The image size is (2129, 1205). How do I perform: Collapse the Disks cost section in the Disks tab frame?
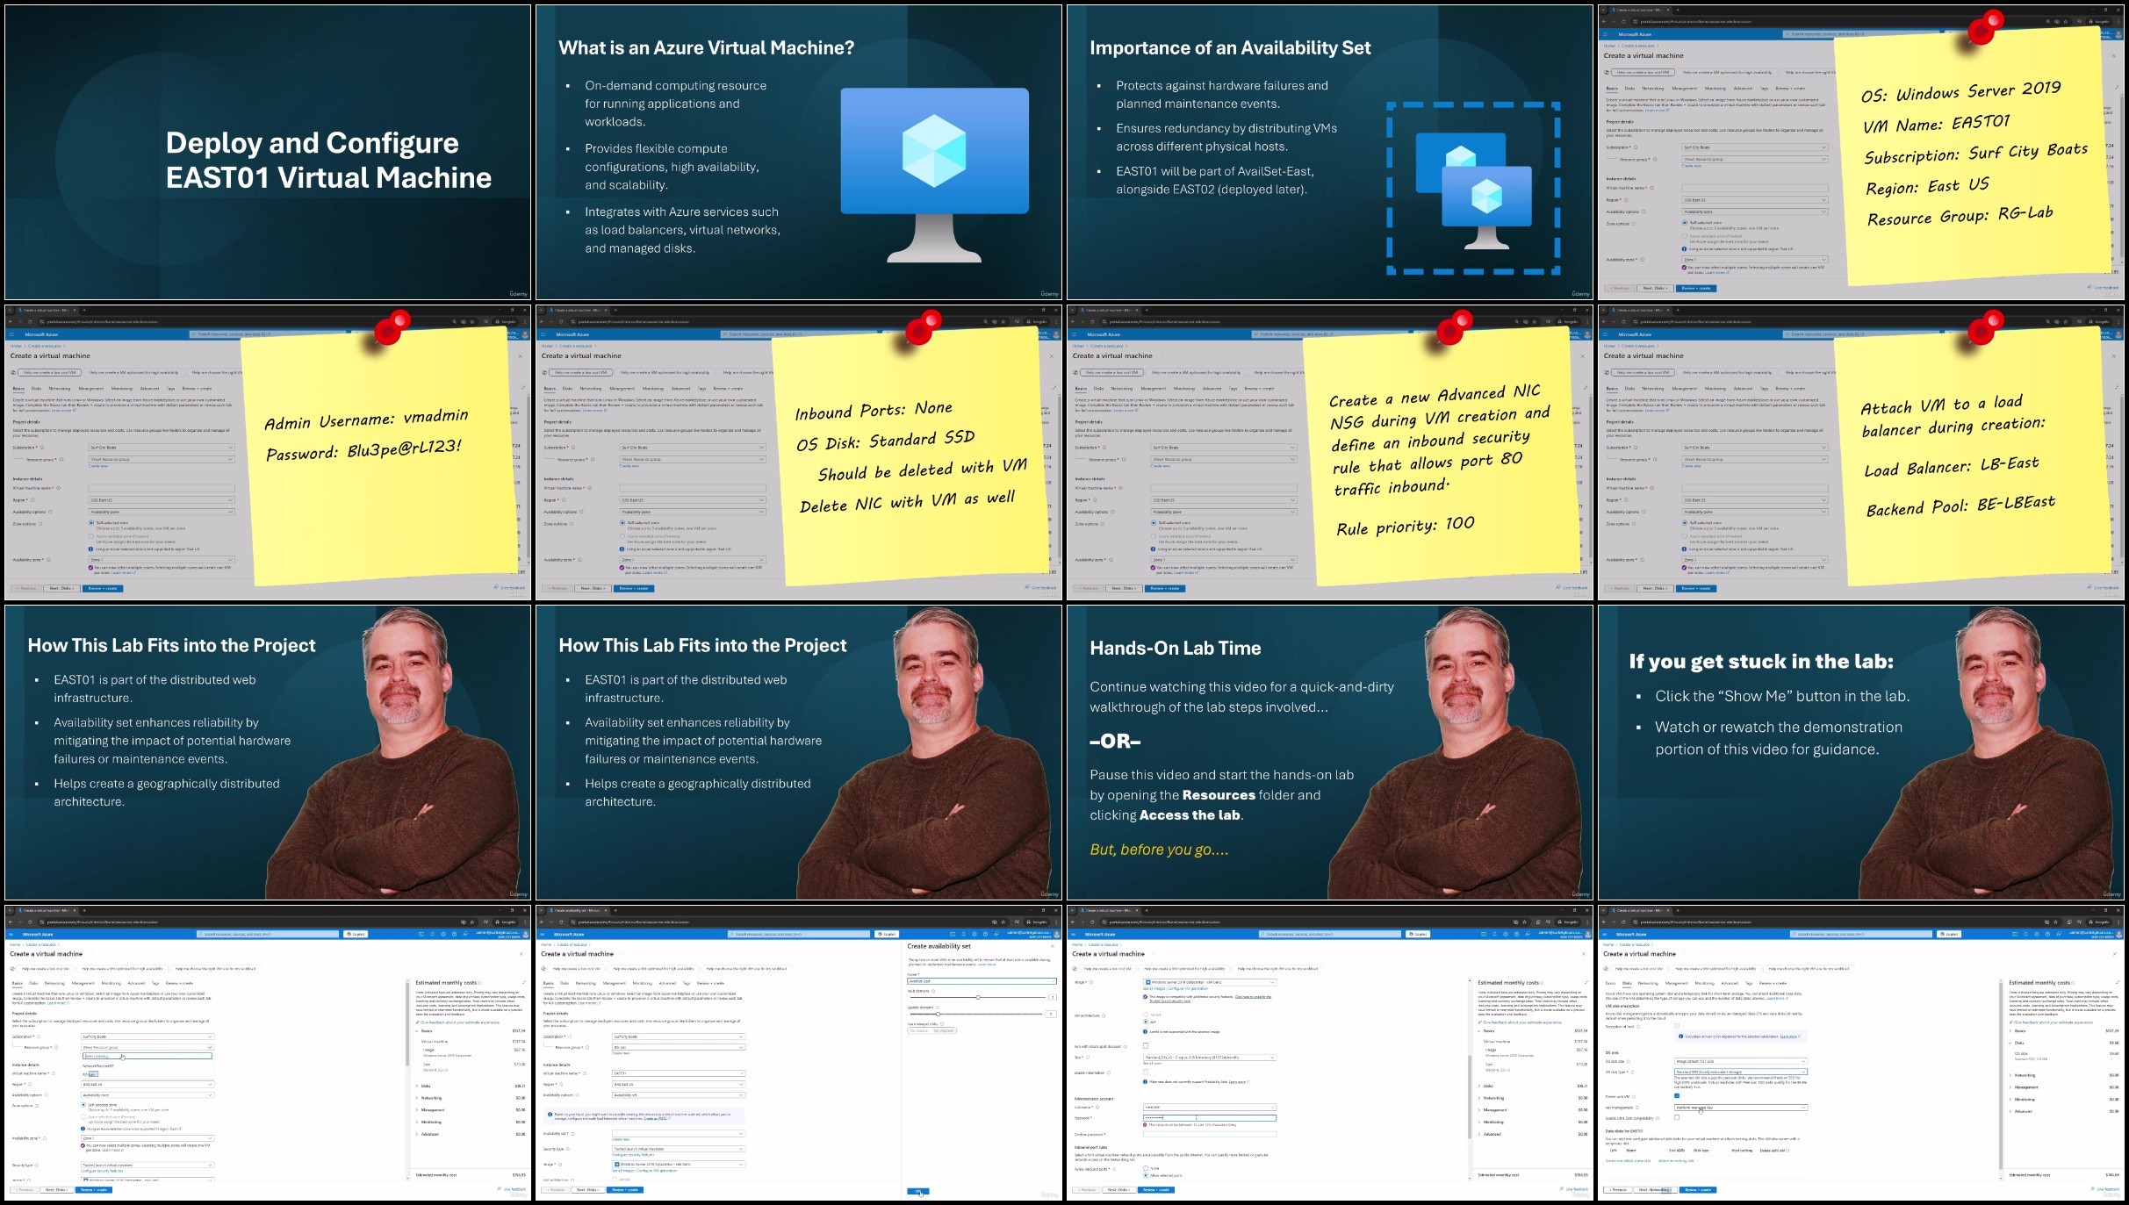(x=2010, y=1043)
